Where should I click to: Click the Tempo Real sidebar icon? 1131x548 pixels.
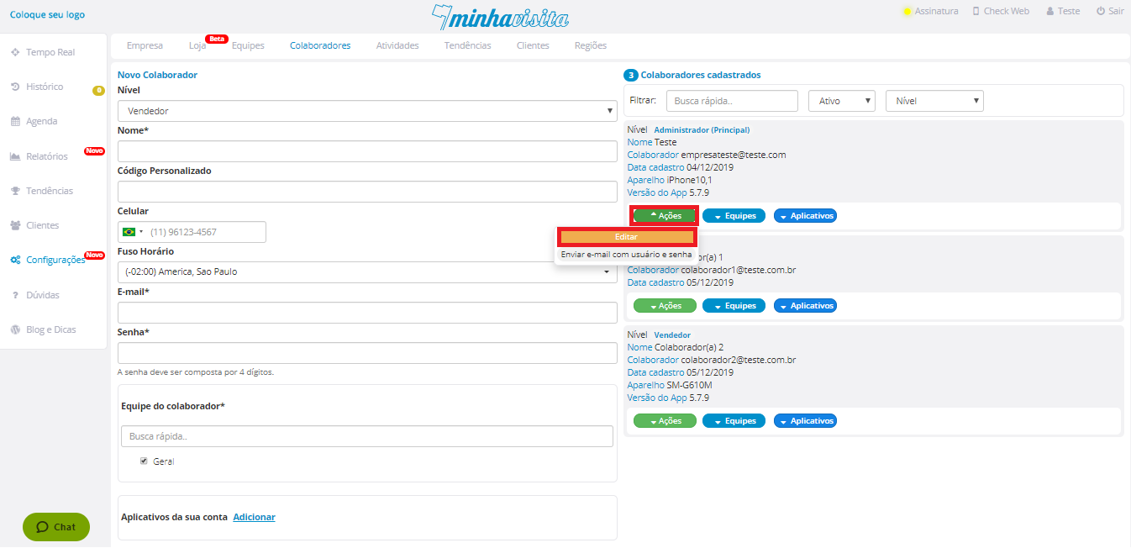point(15,52)
